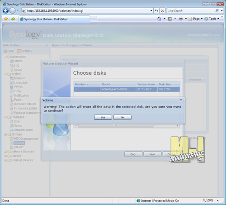Open Status under Information

tap(16, 61)
